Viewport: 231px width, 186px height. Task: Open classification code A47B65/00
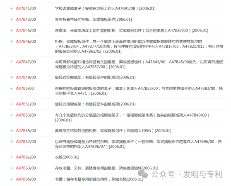tap(26, 179)
